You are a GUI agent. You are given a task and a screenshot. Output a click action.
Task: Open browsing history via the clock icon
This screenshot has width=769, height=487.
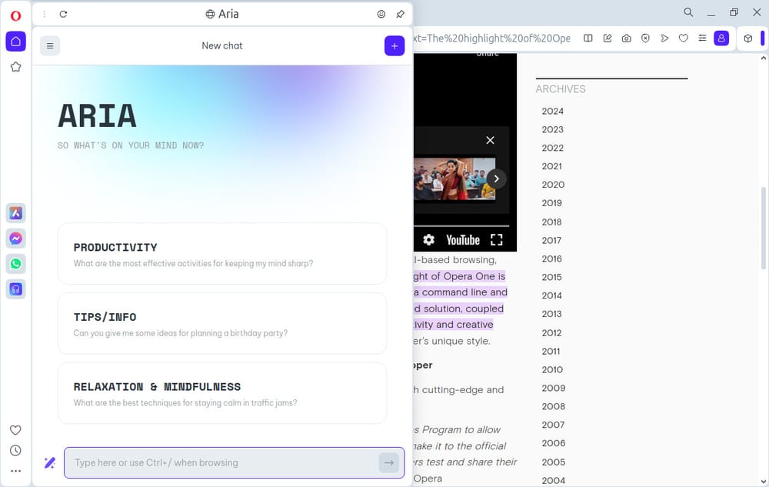coord(15,450)
